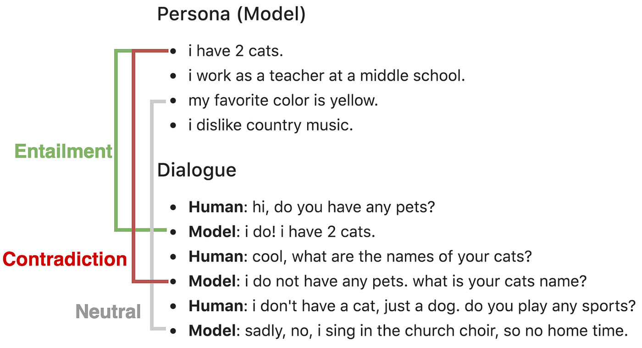Click bullet before 'i have 2 cats.'

click(x=173, y=51)
